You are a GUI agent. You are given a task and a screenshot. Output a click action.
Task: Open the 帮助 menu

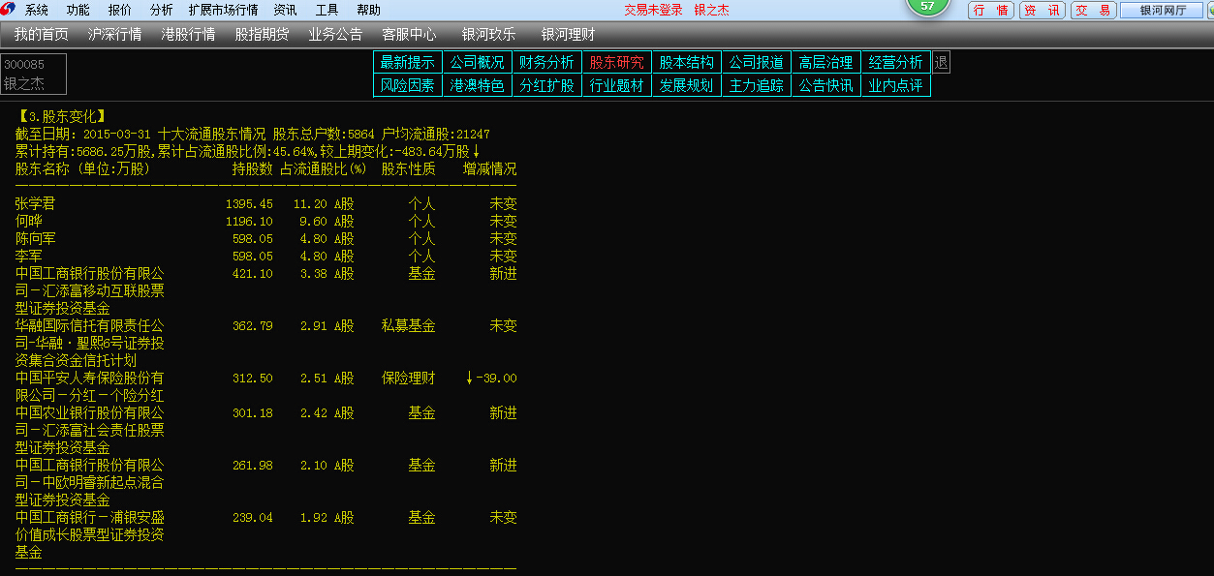(368, 10)
